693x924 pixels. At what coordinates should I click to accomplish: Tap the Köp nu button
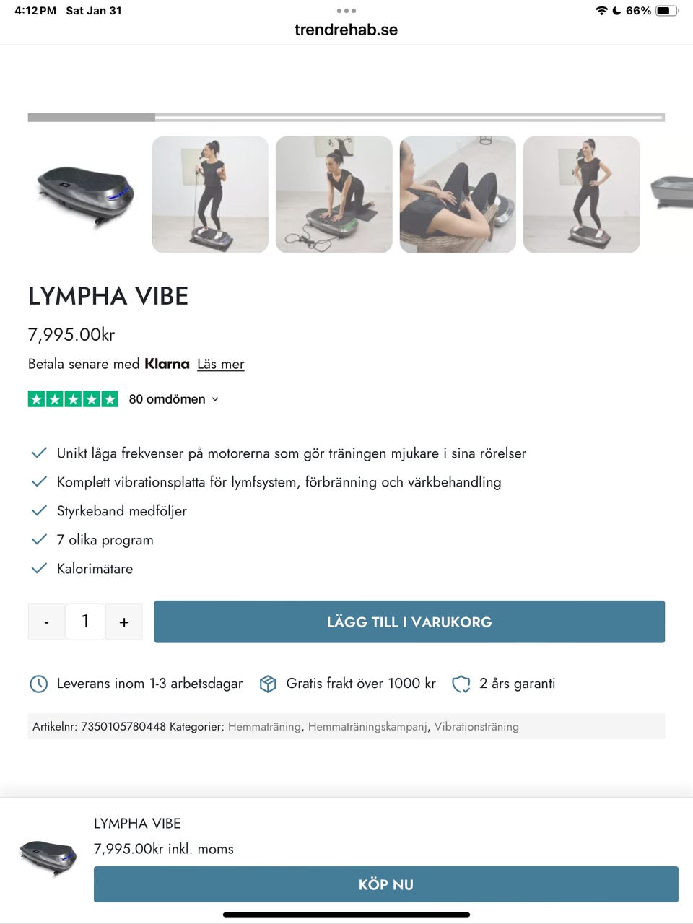point(386,884)
